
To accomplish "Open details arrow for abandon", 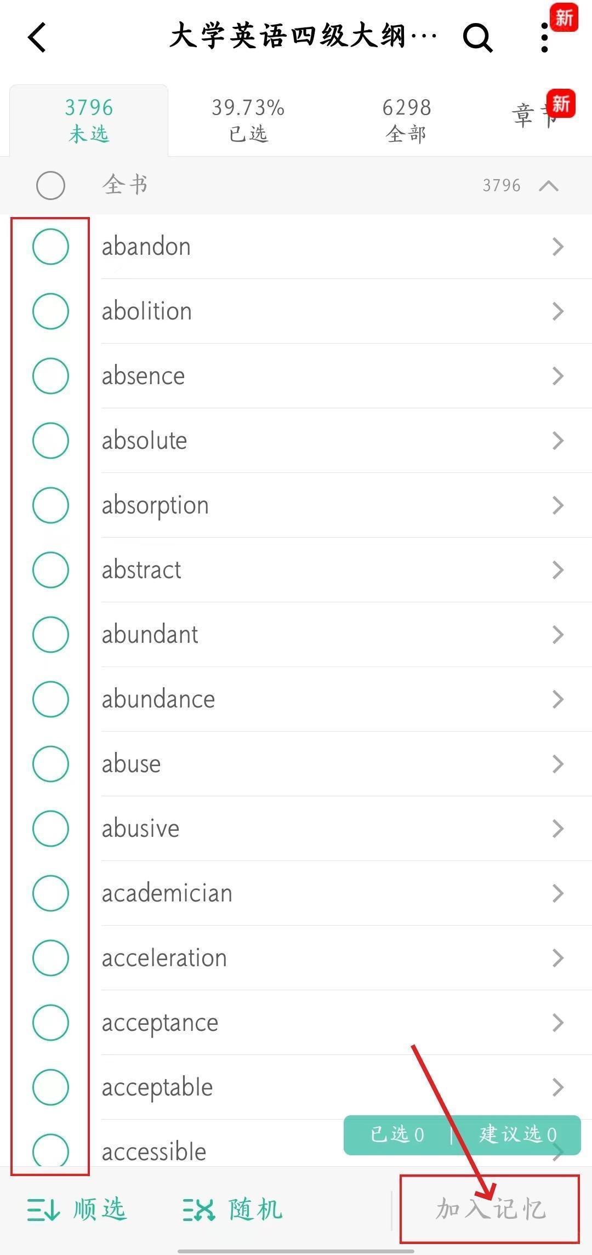I will (x=558, y=247).
